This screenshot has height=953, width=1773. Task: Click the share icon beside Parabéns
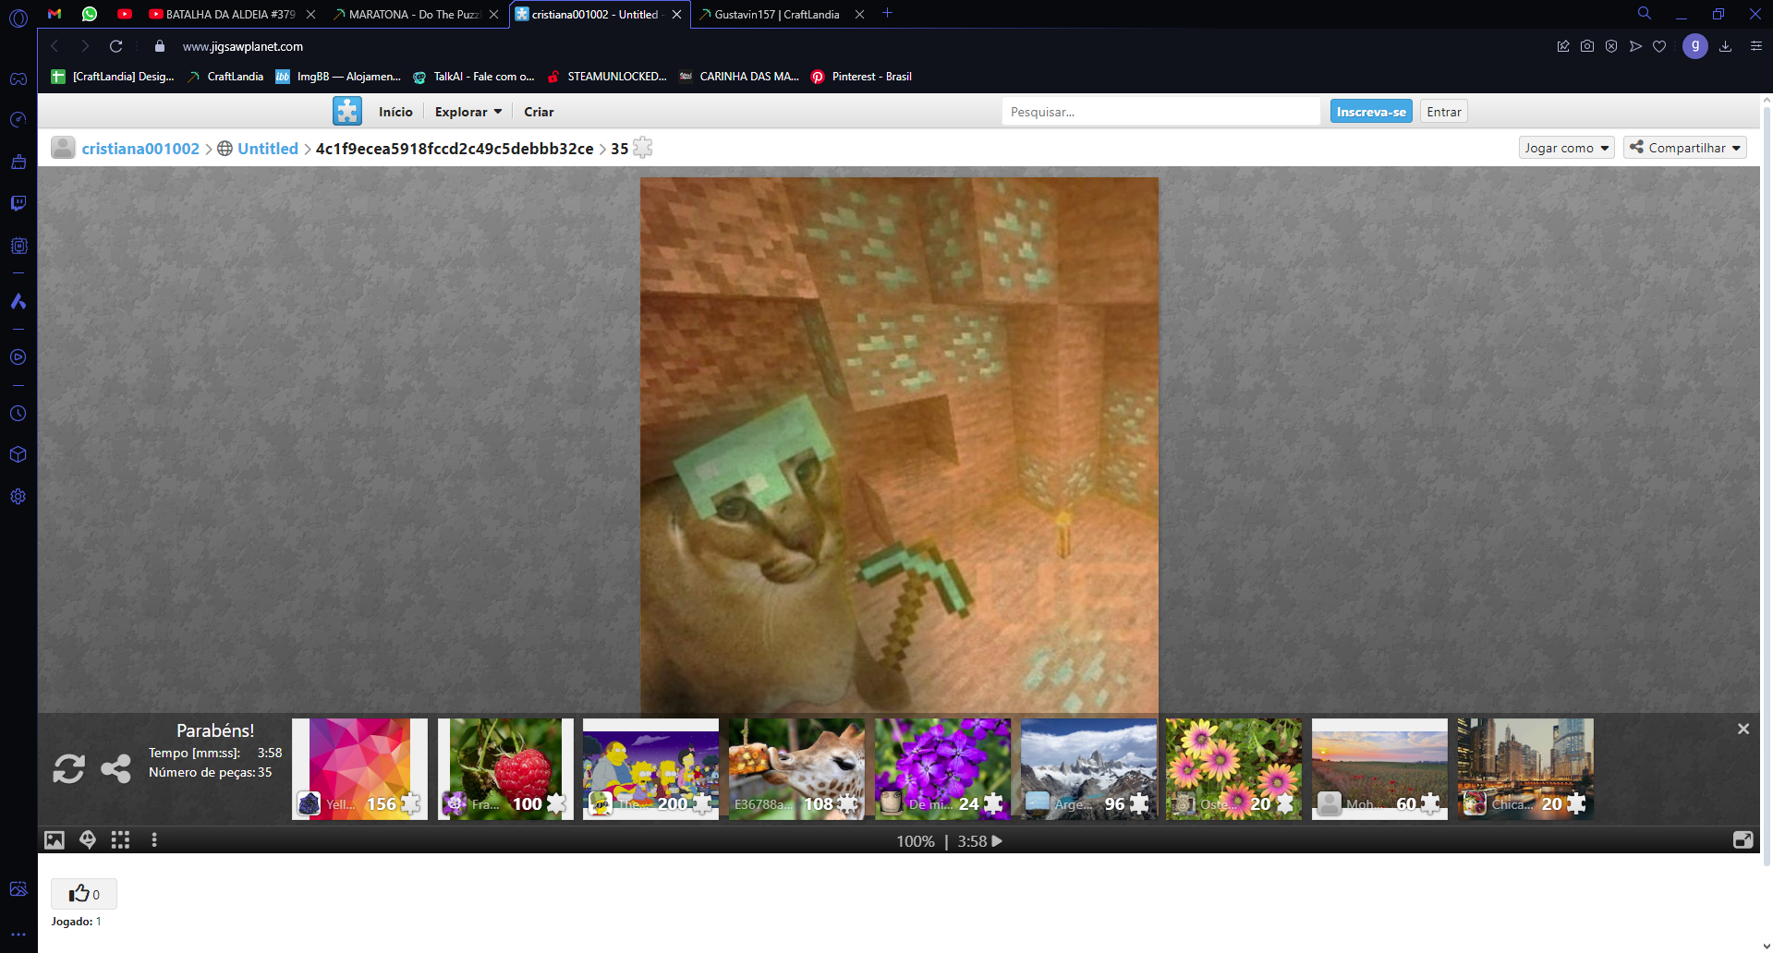(x=116, y=768)
